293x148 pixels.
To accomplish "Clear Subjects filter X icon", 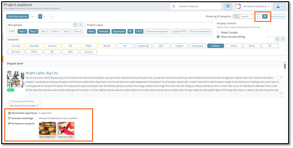I will [283, 39].
